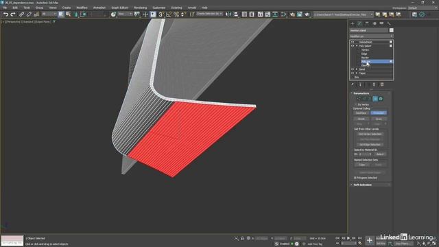Open the Rendering menu
Image resolution: width=439 pixels, height=247 pixels.
140,8
